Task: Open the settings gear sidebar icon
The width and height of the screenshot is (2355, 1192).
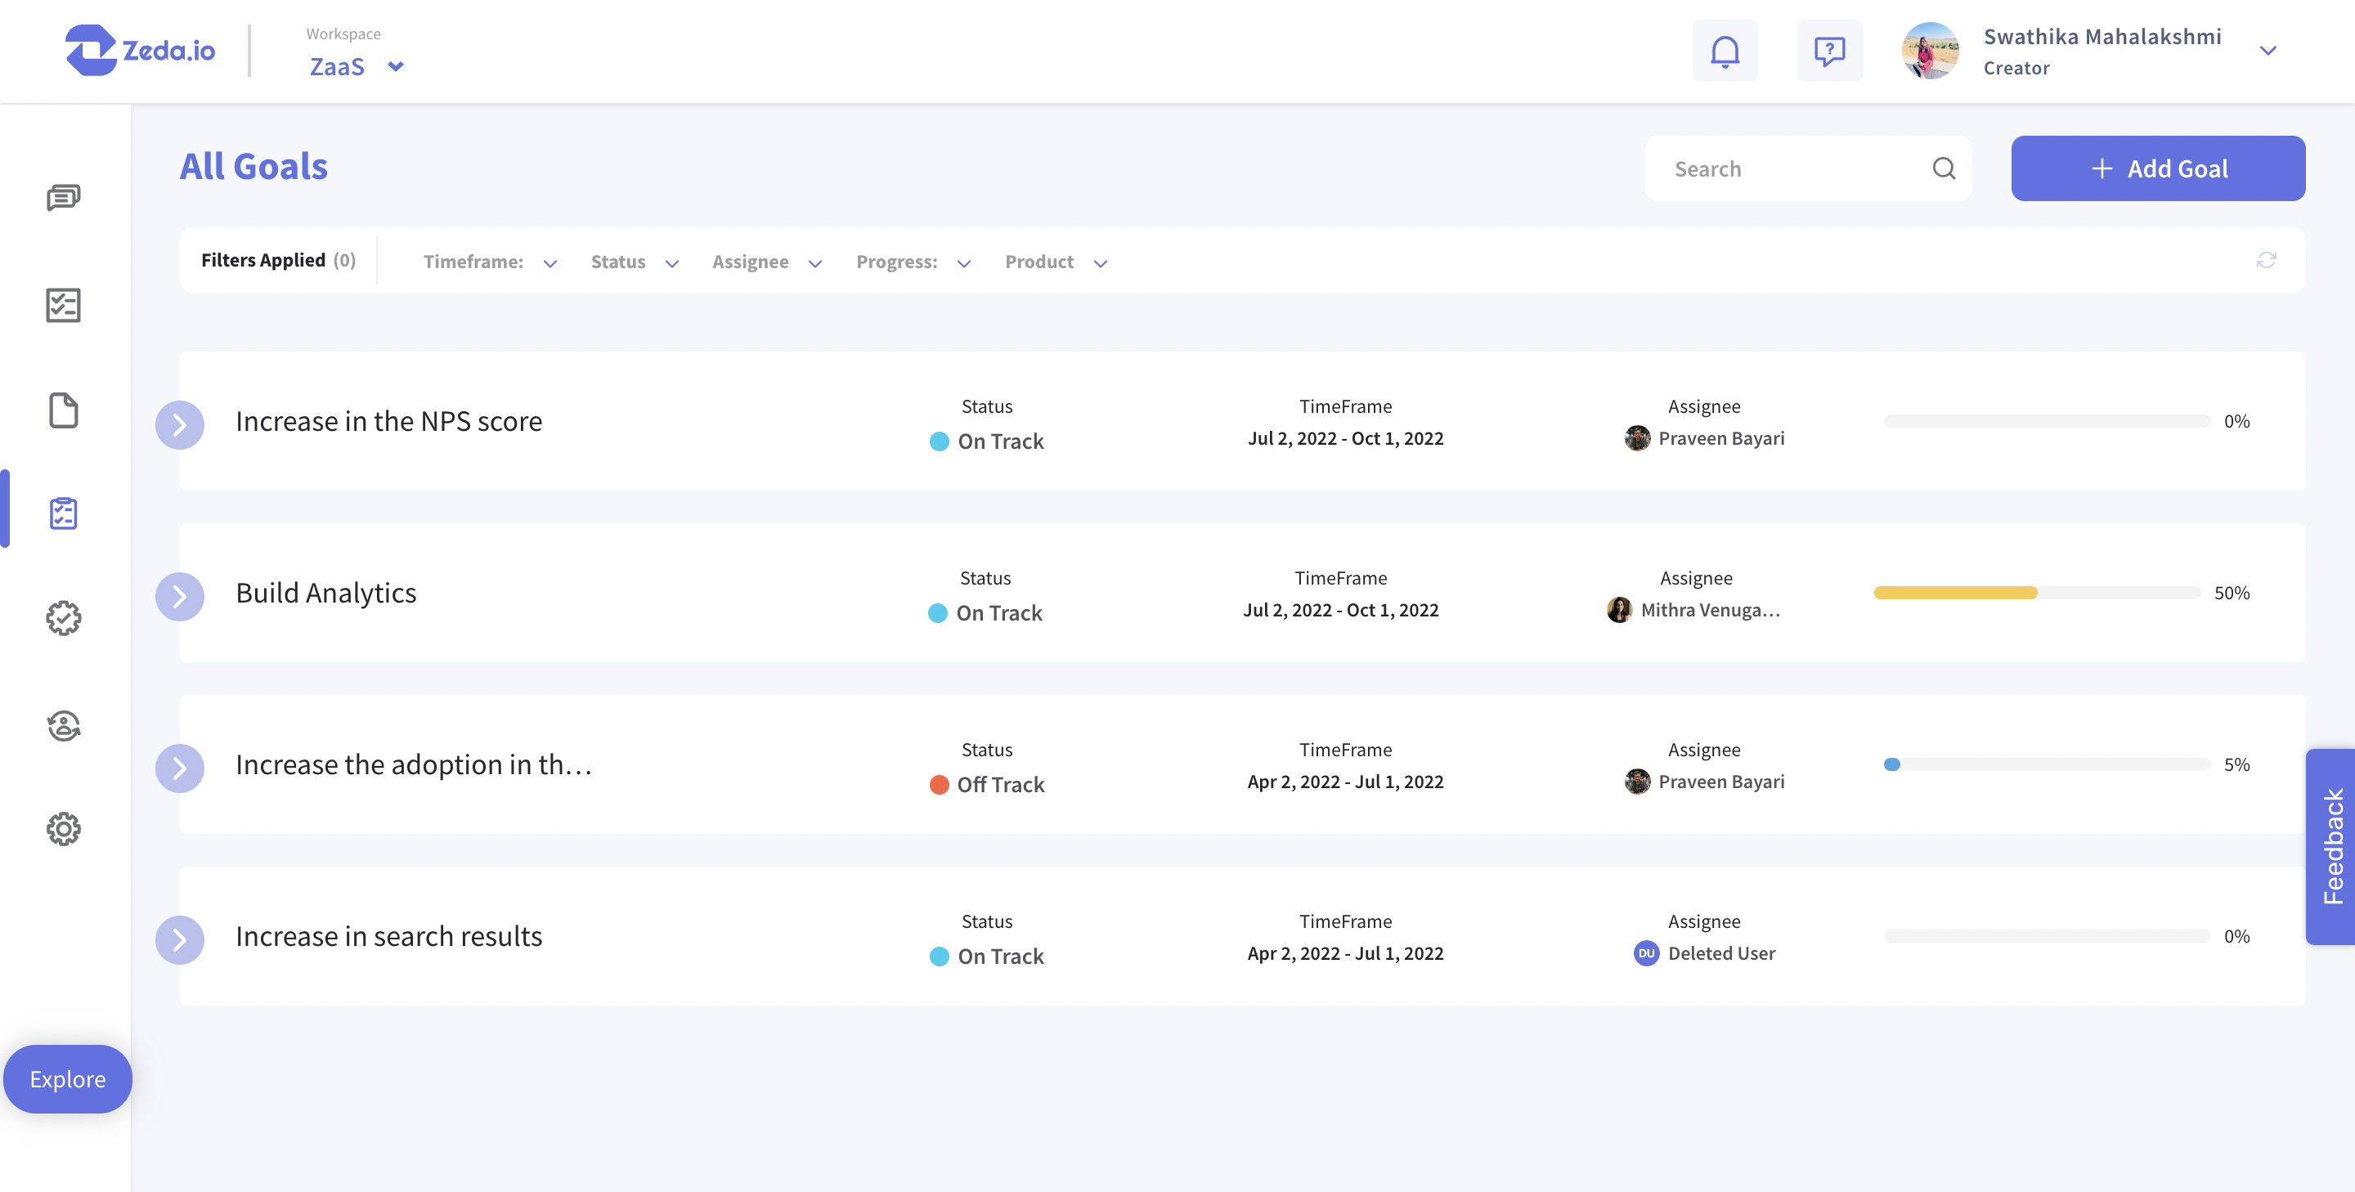Action: [x=63, y=829]
